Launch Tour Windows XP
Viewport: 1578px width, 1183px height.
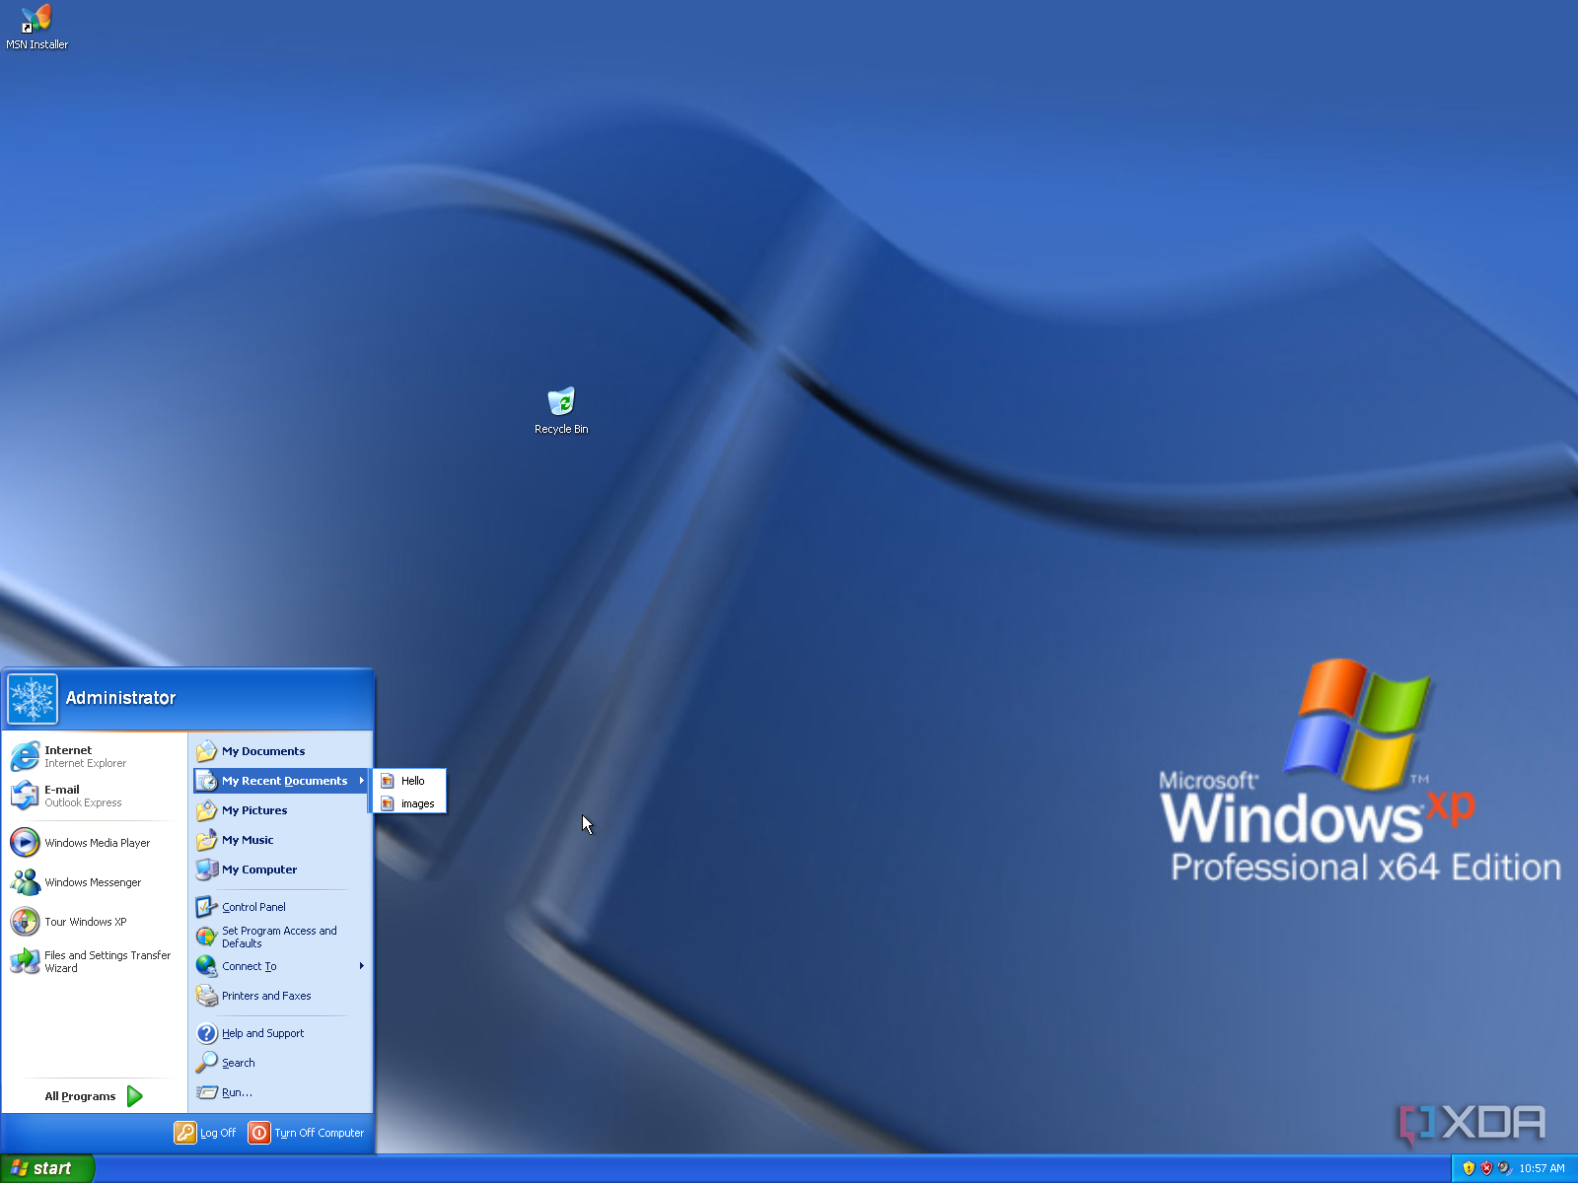click(x=95, y=922)
